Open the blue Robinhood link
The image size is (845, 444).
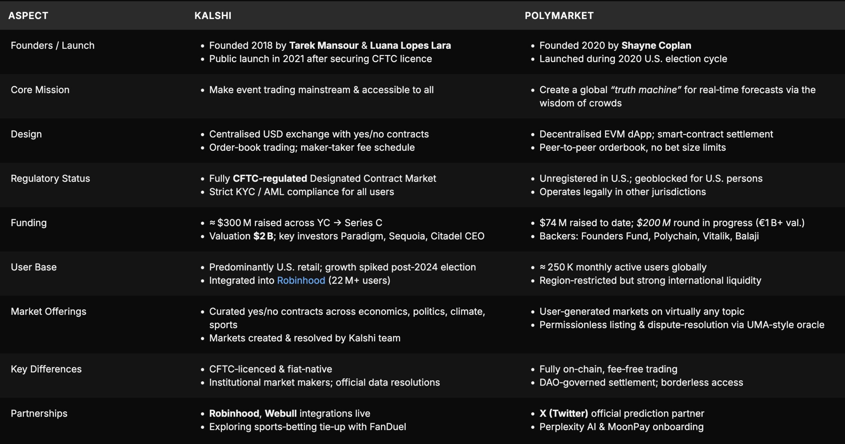pos(301,280)
